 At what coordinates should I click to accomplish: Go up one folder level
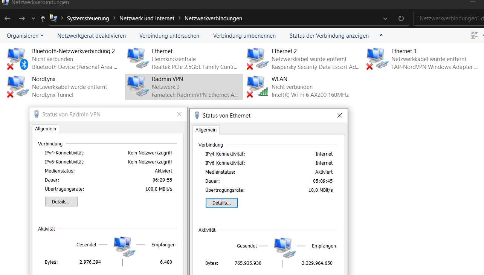tap(43, 18)
